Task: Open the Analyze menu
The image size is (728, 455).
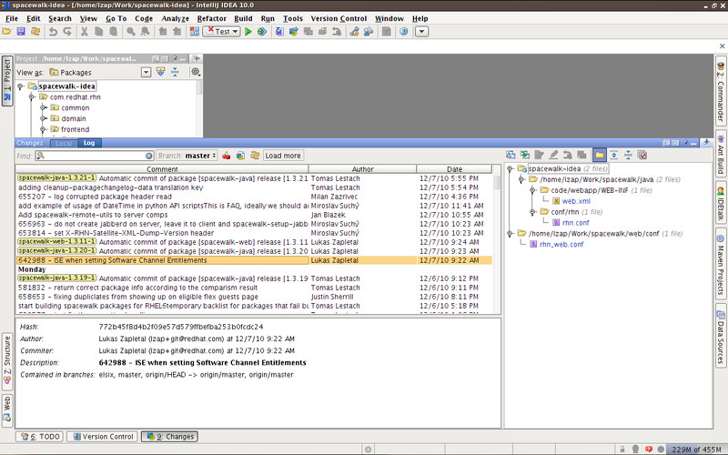Action: pyautogui.click(x=175, y=18)
